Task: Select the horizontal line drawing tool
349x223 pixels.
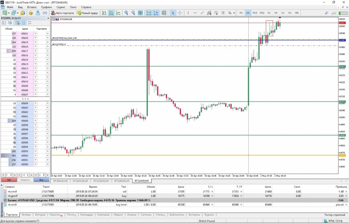Action: (x=195, y=13)
